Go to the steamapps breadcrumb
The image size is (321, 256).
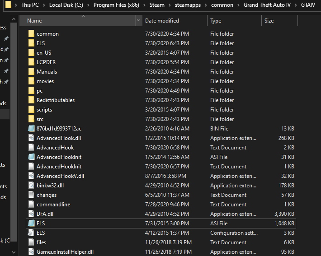click(x=188, y=5)
